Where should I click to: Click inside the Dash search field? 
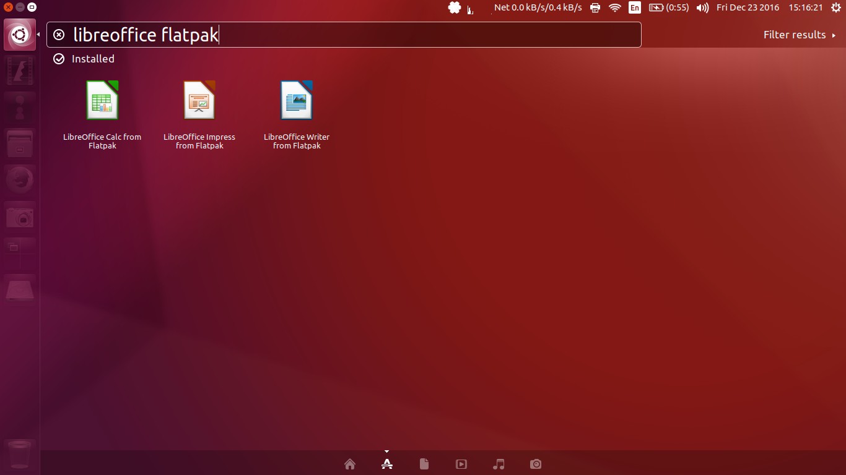pos(341,35)
